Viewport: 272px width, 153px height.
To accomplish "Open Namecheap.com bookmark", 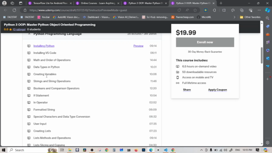I will pos(182,17).
